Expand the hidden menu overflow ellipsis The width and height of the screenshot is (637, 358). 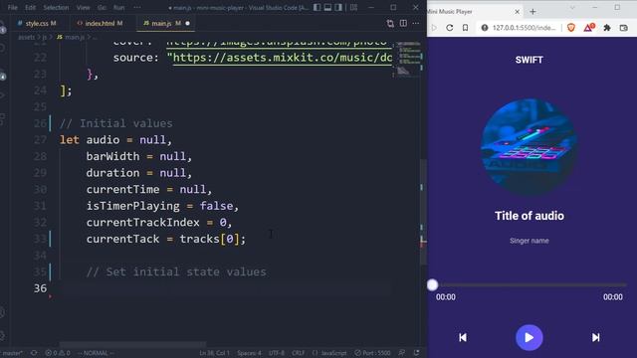(137, 7)
